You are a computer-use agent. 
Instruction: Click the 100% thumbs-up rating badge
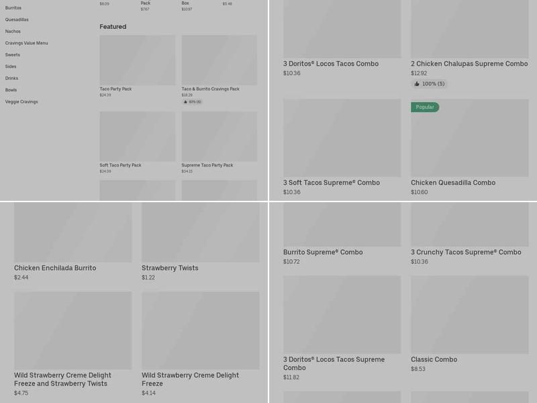click(x=428, y=84)
